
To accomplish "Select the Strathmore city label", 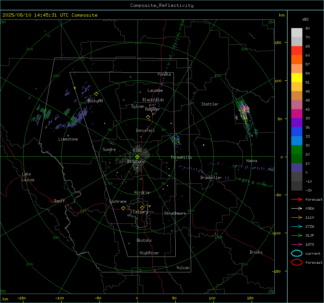I will [x=175, y=213].
